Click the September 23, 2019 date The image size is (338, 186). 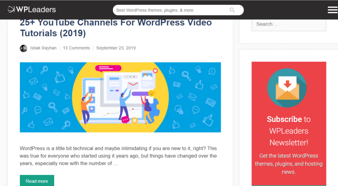[x=116, y=48]
